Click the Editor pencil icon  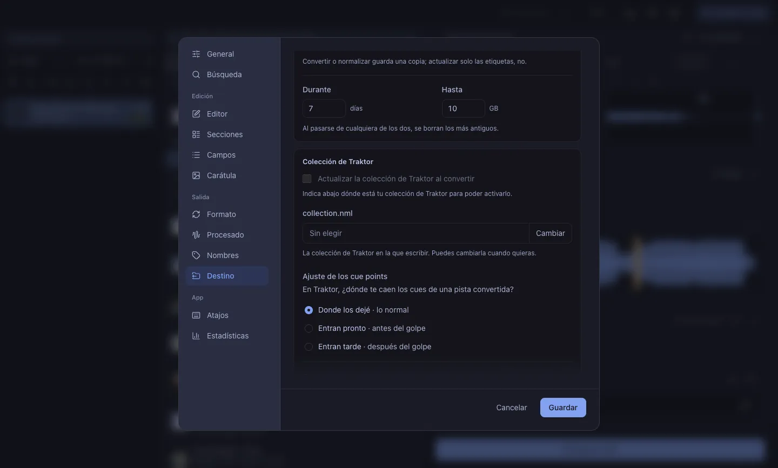pos(196,114)
